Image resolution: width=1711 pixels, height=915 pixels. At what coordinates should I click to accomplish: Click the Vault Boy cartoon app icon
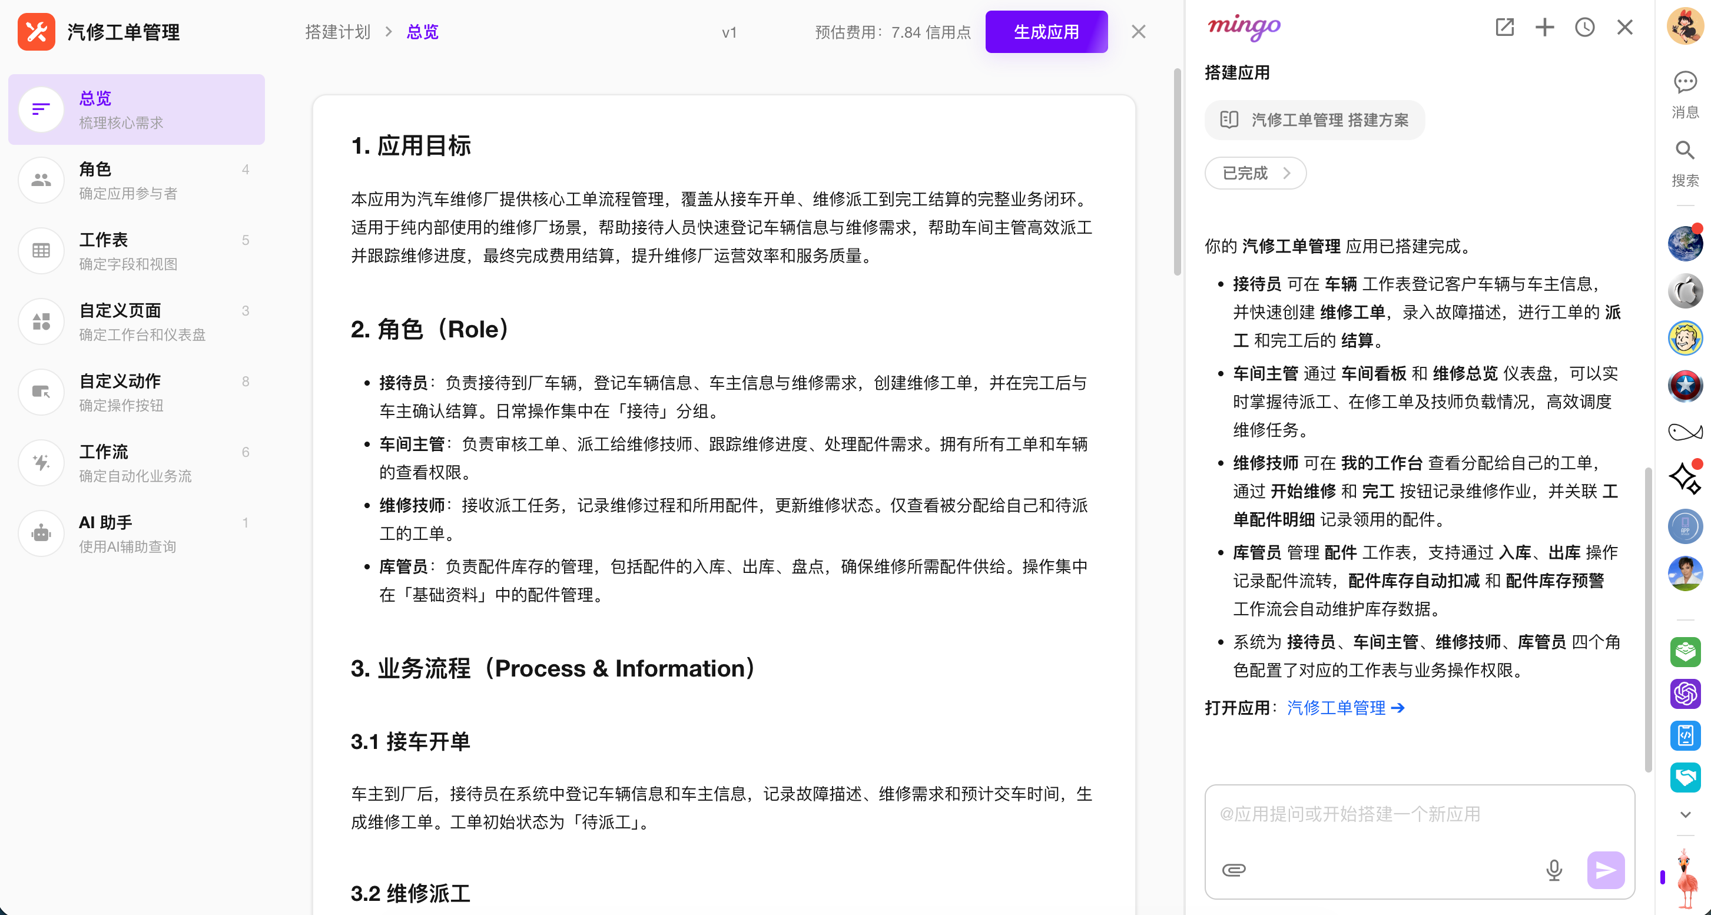[1685, 338]
